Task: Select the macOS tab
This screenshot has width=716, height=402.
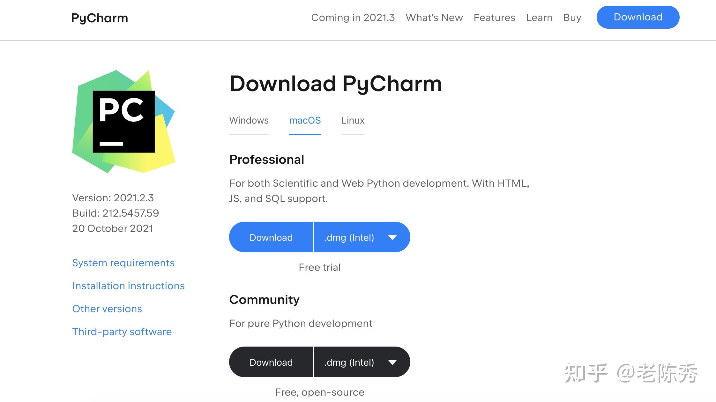Action: [305, 120]
